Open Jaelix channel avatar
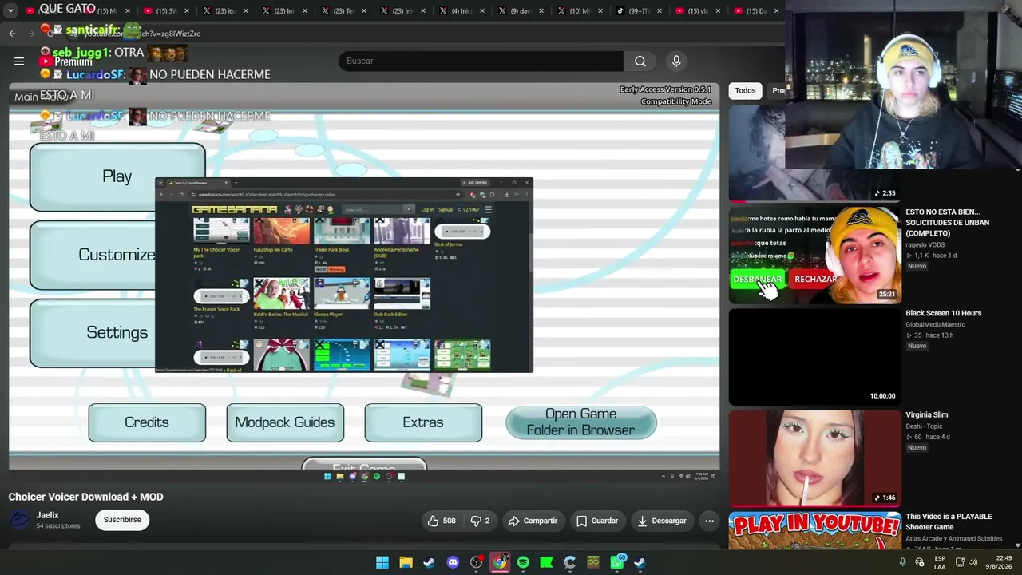 [x=19, y=520]
